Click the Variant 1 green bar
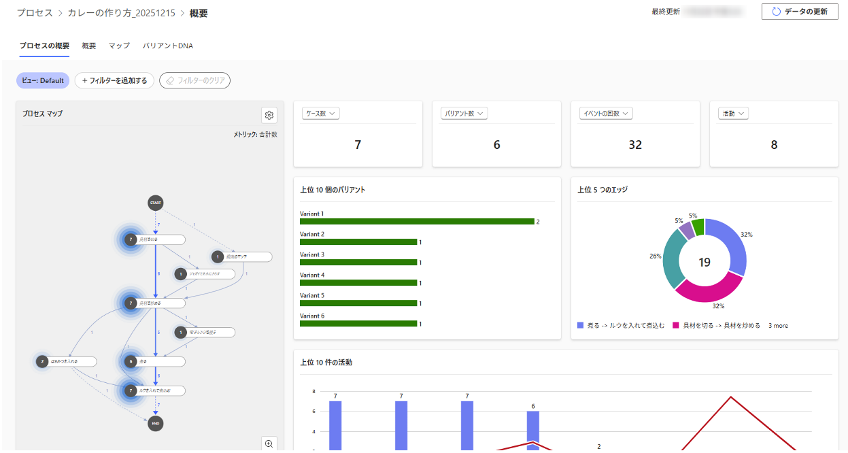 click(417, 221)
